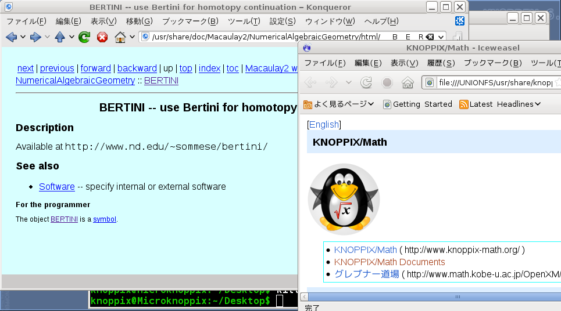Reload the page in Iceweasel

(366, 82)
